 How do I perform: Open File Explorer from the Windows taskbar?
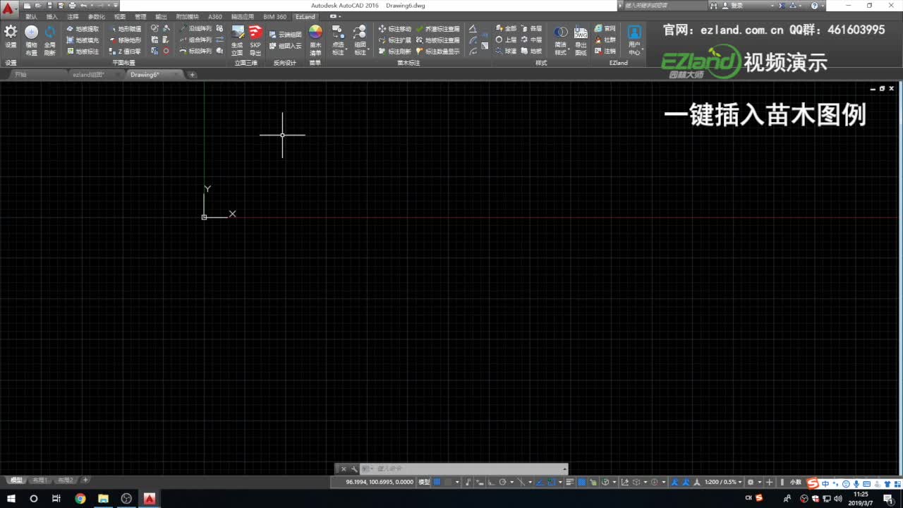click(103, 498)
